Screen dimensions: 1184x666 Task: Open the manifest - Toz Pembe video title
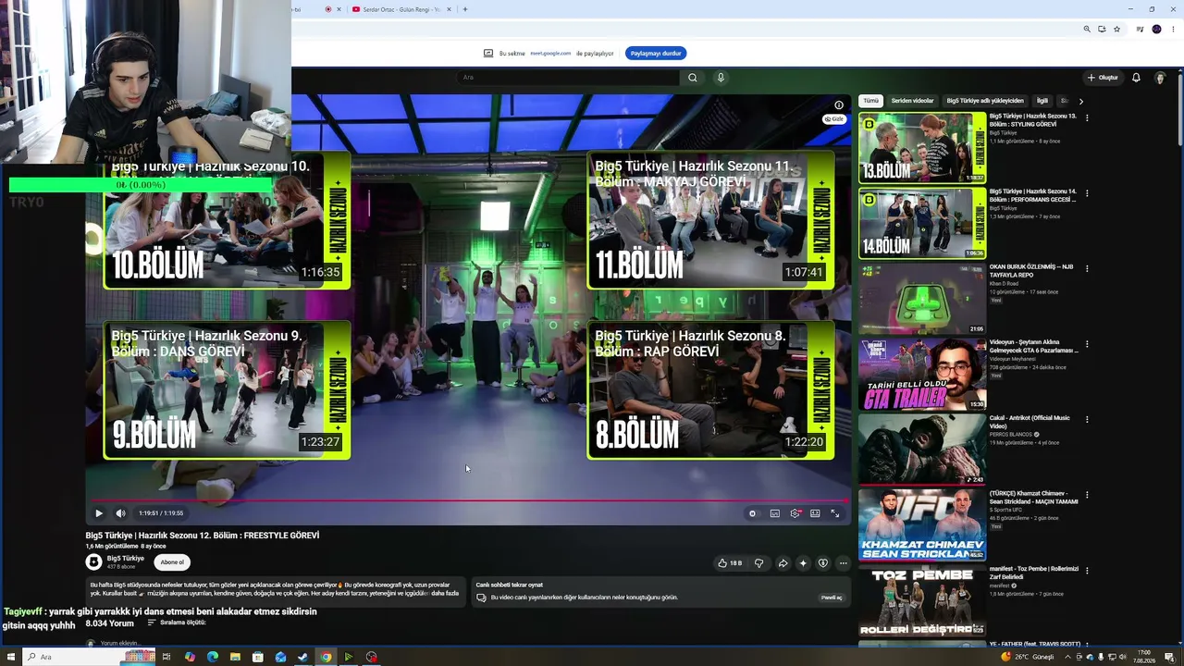1034,573
